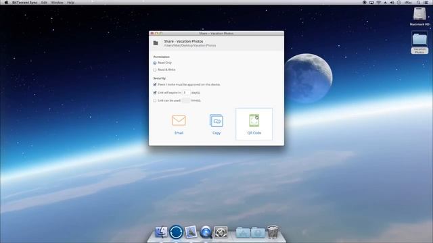Open QuickTime Player in the Dock
This screenshot has height=243, width=433.
pos(206,232)
